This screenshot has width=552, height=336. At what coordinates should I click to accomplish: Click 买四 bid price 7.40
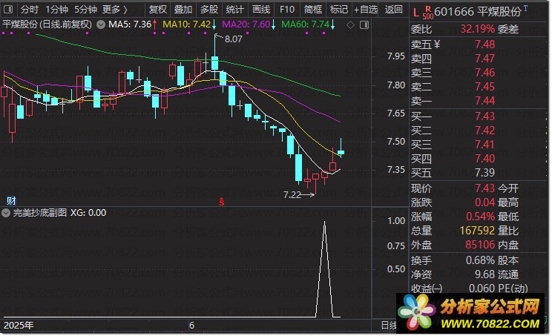coord(484,159)
